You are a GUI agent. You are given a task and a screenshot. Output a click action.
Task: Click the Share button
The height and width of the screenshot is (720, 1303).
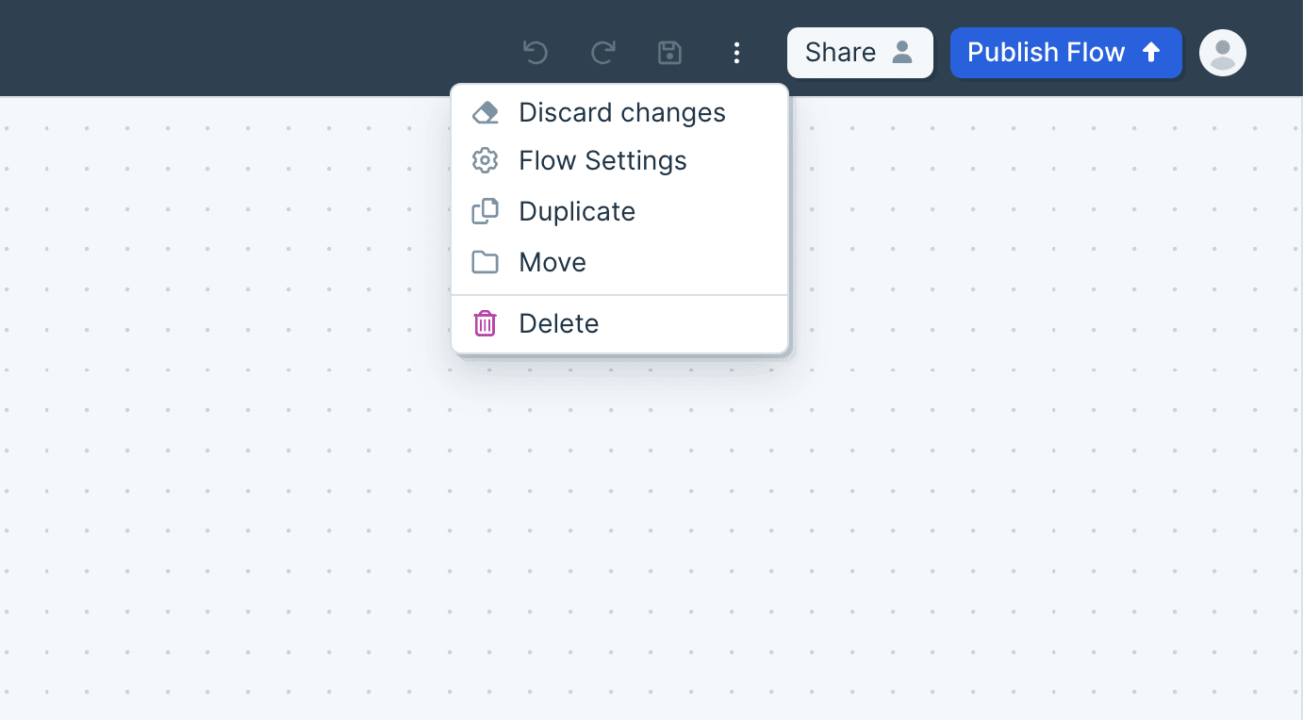coord(859,53)
